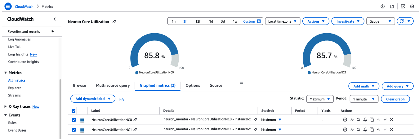Create alarm bell icon in NC0 row
This screenshot has width=419, height=139.
point(365,120)
